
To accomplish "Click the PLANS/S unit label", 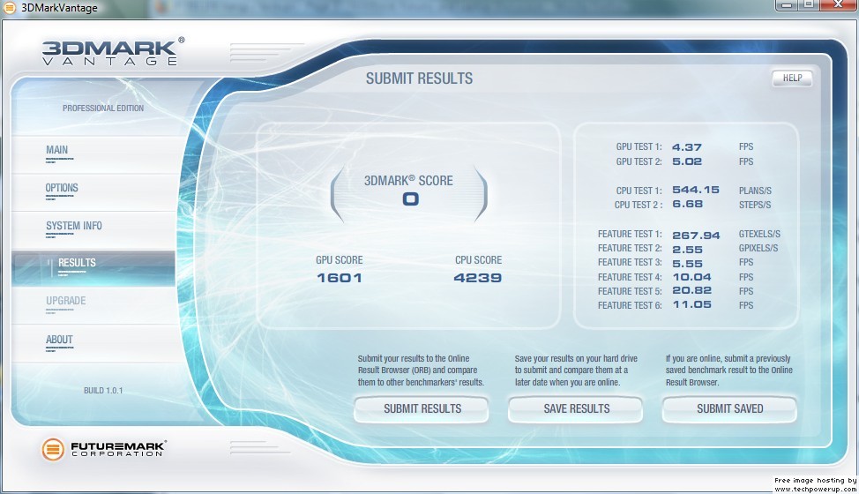I will [755, 191].
